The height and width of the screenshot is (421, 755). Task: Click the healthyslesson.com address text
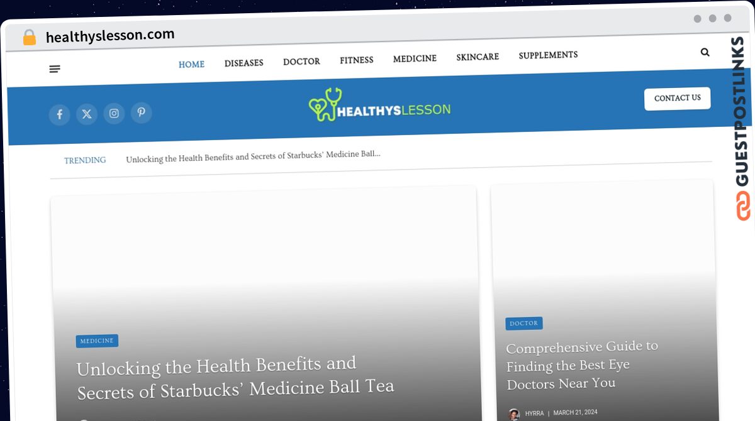[x=110, y=36]
